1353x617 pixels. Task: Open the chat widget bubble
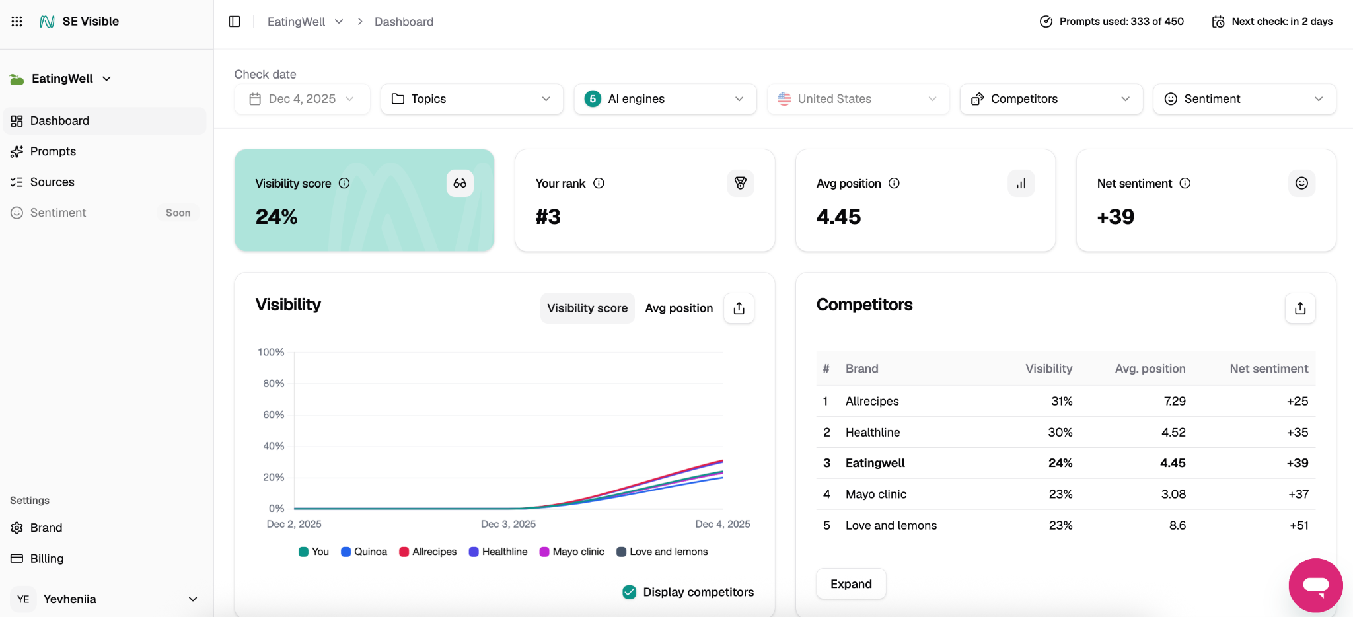click(1315, 585)
